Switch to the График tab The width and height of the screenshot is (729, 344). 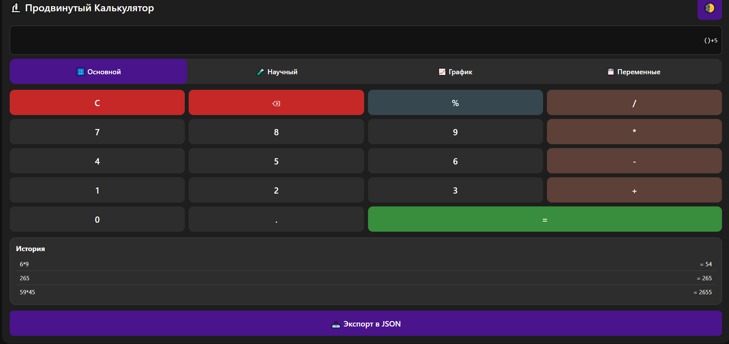[455, 72]
